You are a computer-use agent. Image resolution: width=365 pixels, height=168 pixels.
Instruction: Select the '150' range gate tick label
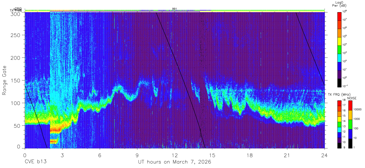[16, 80]
